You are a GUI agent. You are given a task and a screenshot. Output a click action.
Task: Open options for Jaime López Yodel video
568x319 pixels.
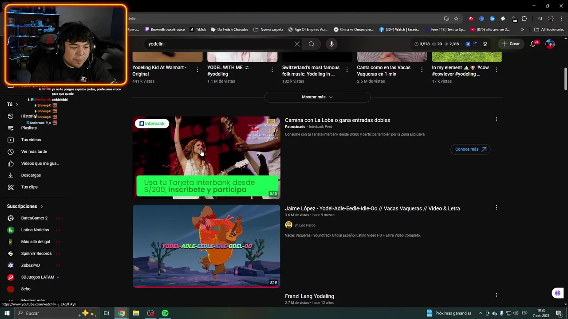(496, 207)
